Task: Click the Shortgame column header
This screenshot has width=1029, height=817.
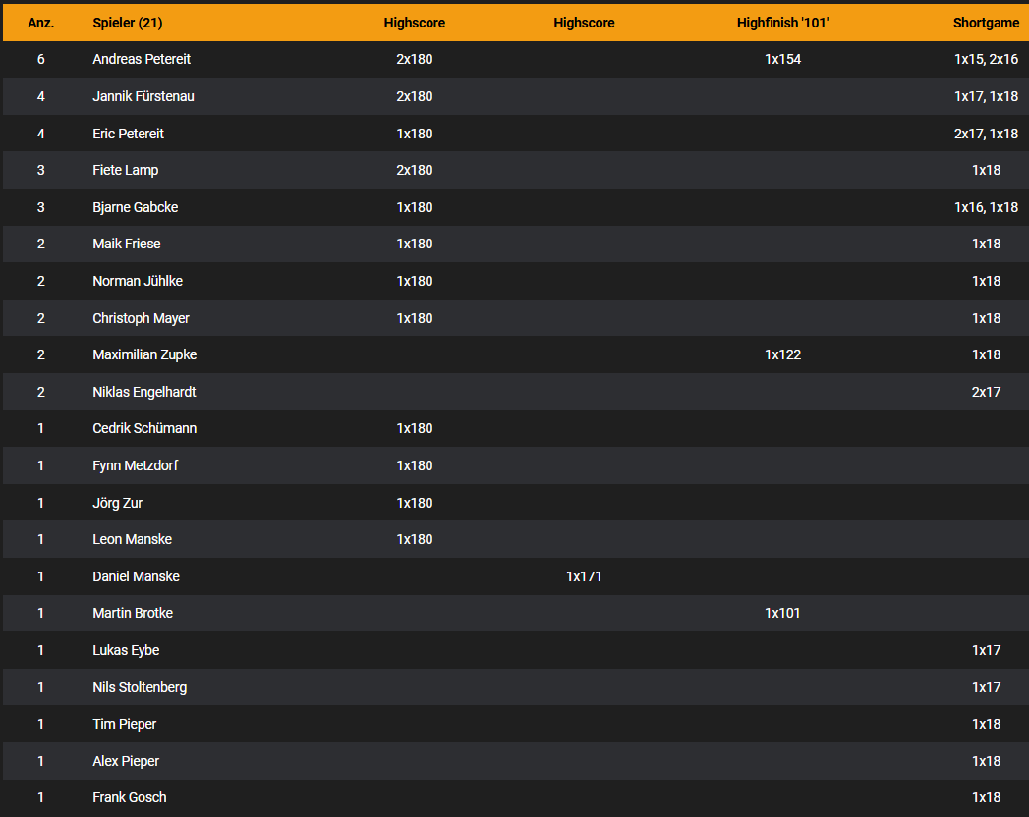Action: coord(985,23)
